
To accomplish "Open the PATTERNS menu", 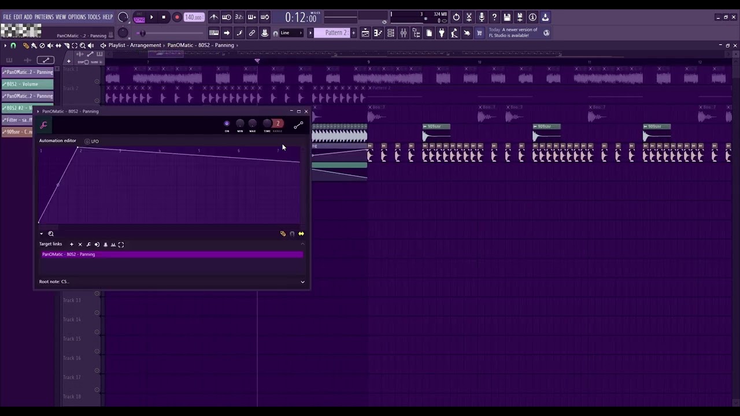I will coord(44,17).
